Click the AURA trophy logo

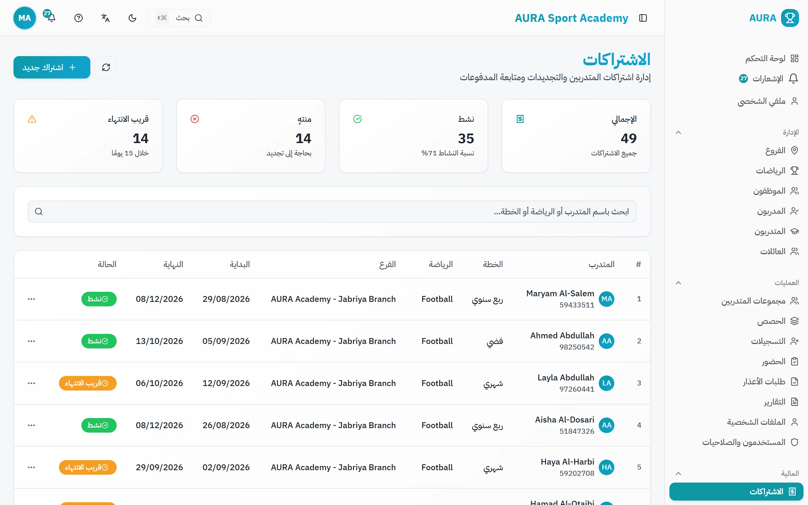pos(790,18)
